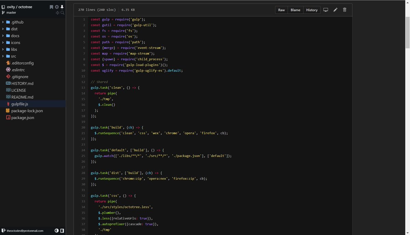410x235 pixels.
Task: Click the LICENSE file icon
Action: pos(8,90)
